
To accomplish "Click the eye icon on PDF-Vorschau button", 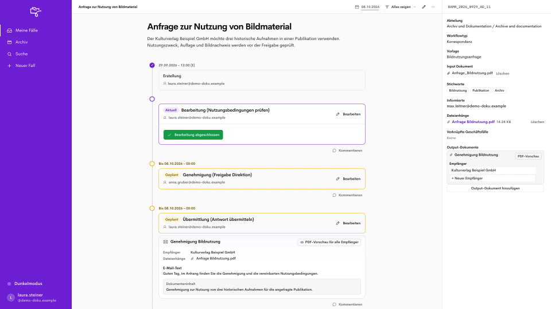I will pos(302,242).
